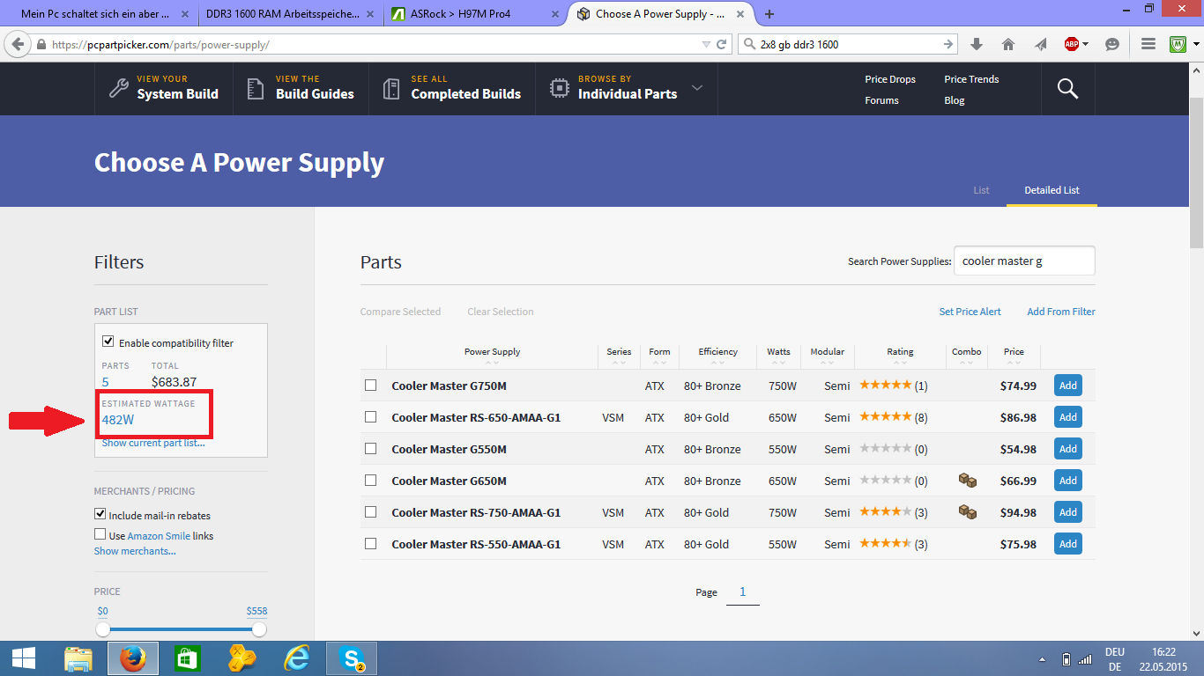The image size is (1204, 676).
Task: Click Show current part list link
Action: (153, 443)
